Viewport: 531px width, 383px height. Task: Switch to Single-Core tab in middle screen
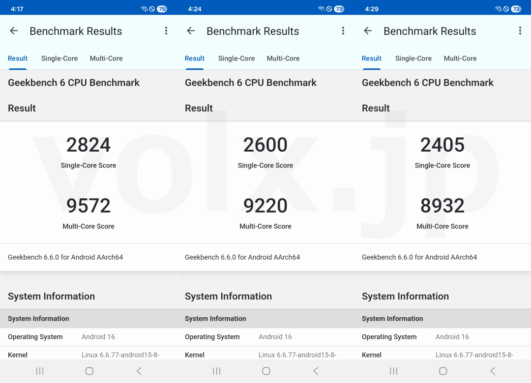[236, 58]
